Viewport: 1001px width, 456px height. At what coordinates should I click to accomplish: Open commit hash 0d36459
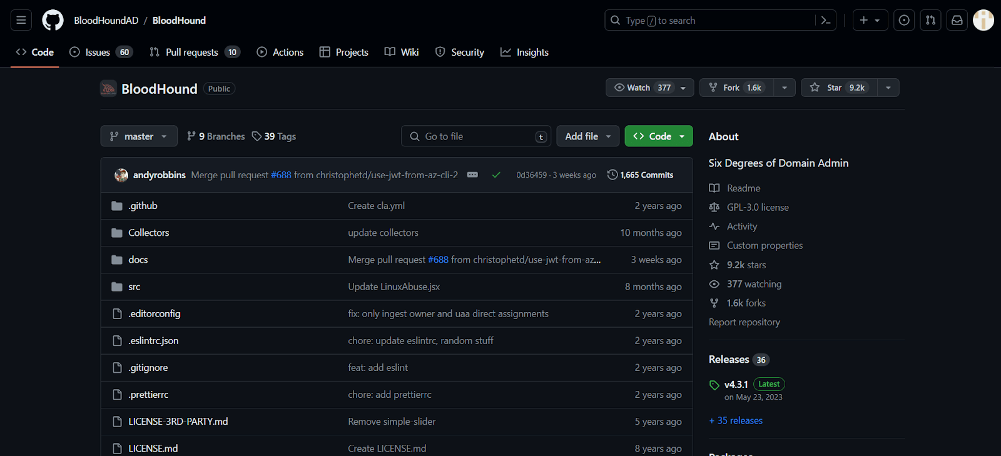[531, 175]
